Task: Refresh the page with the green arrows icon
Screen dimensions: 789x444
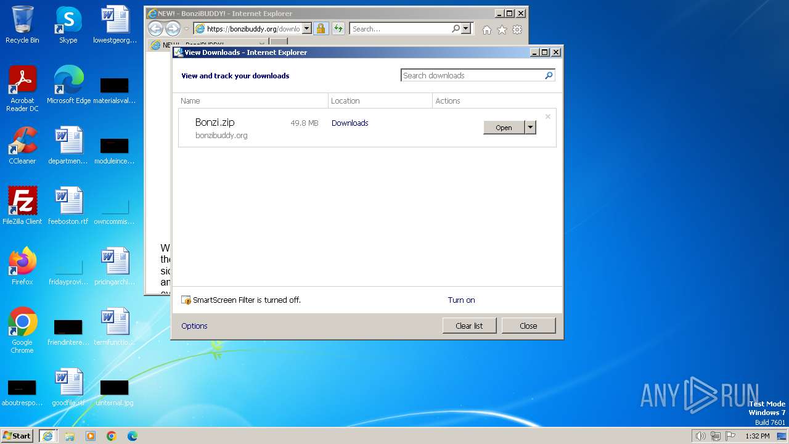Action: [x=338, y=28]
